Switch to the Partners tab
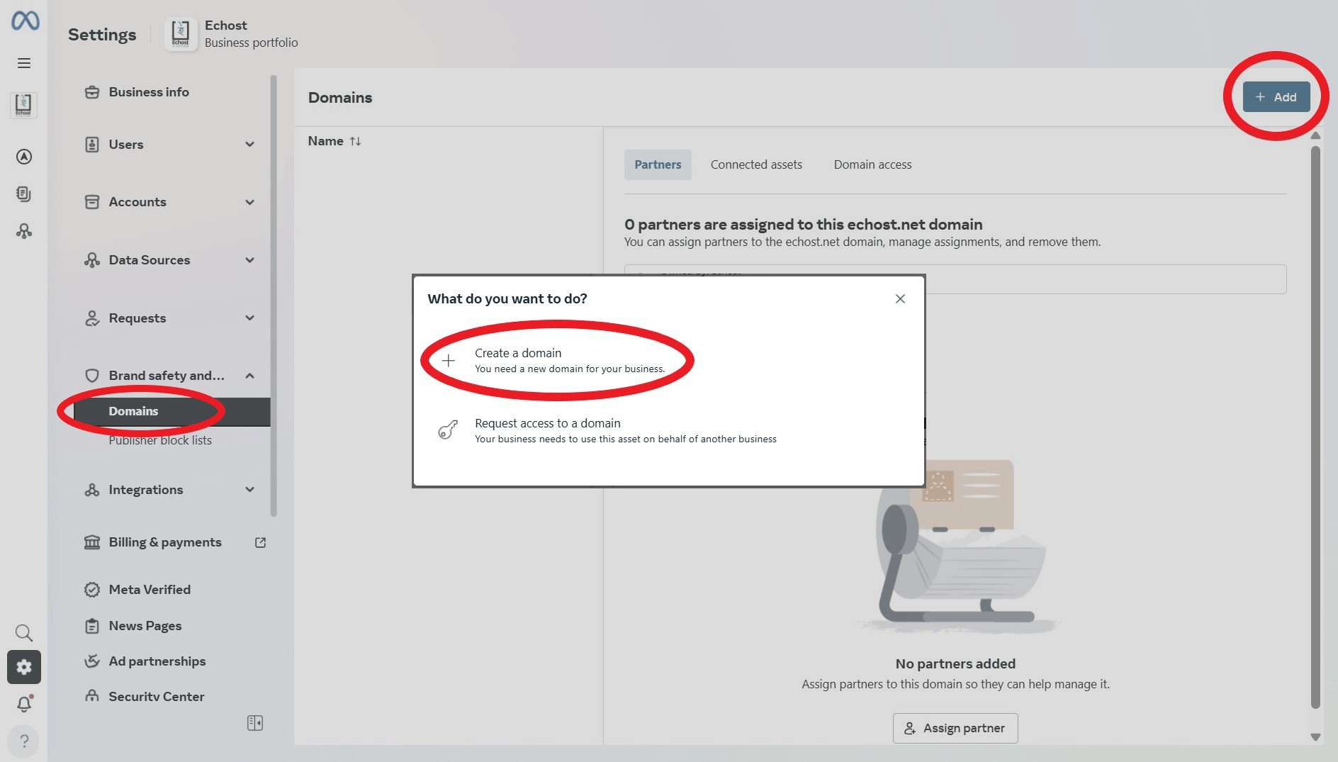The width and height of the screenshot is (1338, 762). [658, 164]
